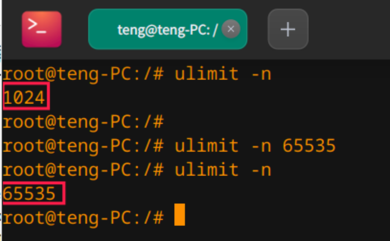The height and width of the screenshot is (241, 390).
Task: Select the teng@teng-PC: / tab
Action: [x=168, y=29]
